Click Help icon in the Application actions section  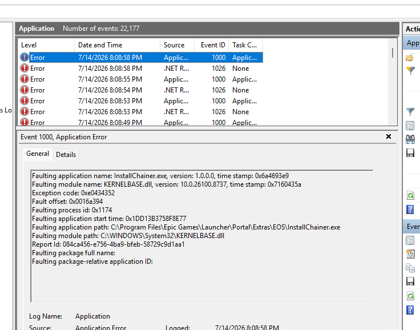(x=410, y=209)
